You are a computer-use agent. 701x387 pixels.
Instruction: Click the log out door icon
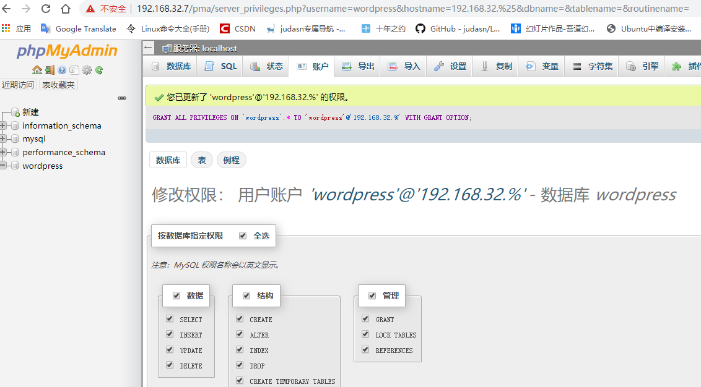pos(49,70)
